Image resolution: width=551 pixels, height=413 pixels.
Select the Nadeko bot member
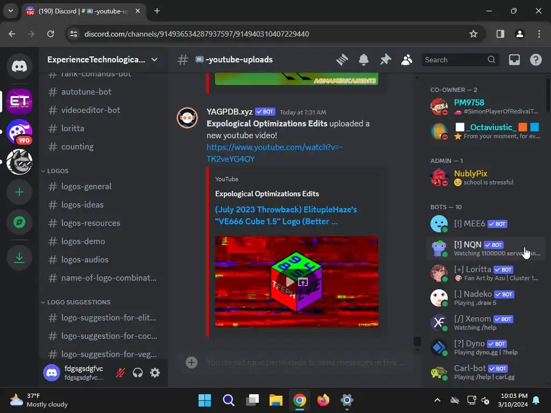[485, 298]
